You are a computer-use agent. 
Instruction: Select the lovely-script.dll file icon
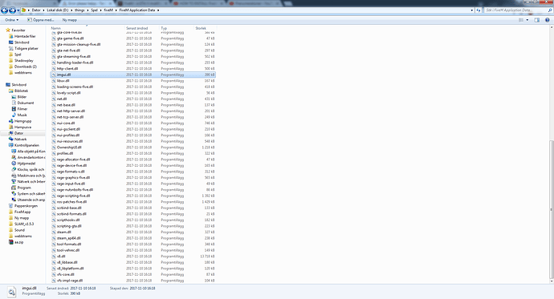tap(54, 93)
